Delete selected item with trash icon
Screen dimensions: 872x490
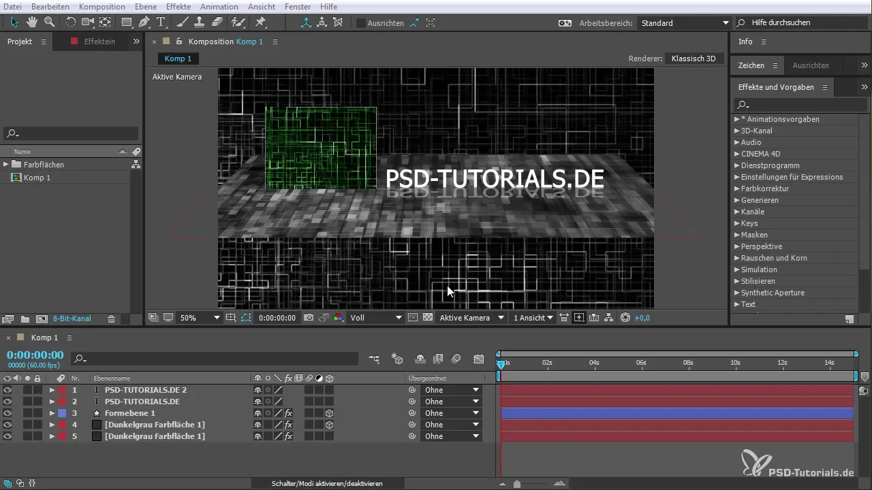(111, 318)
